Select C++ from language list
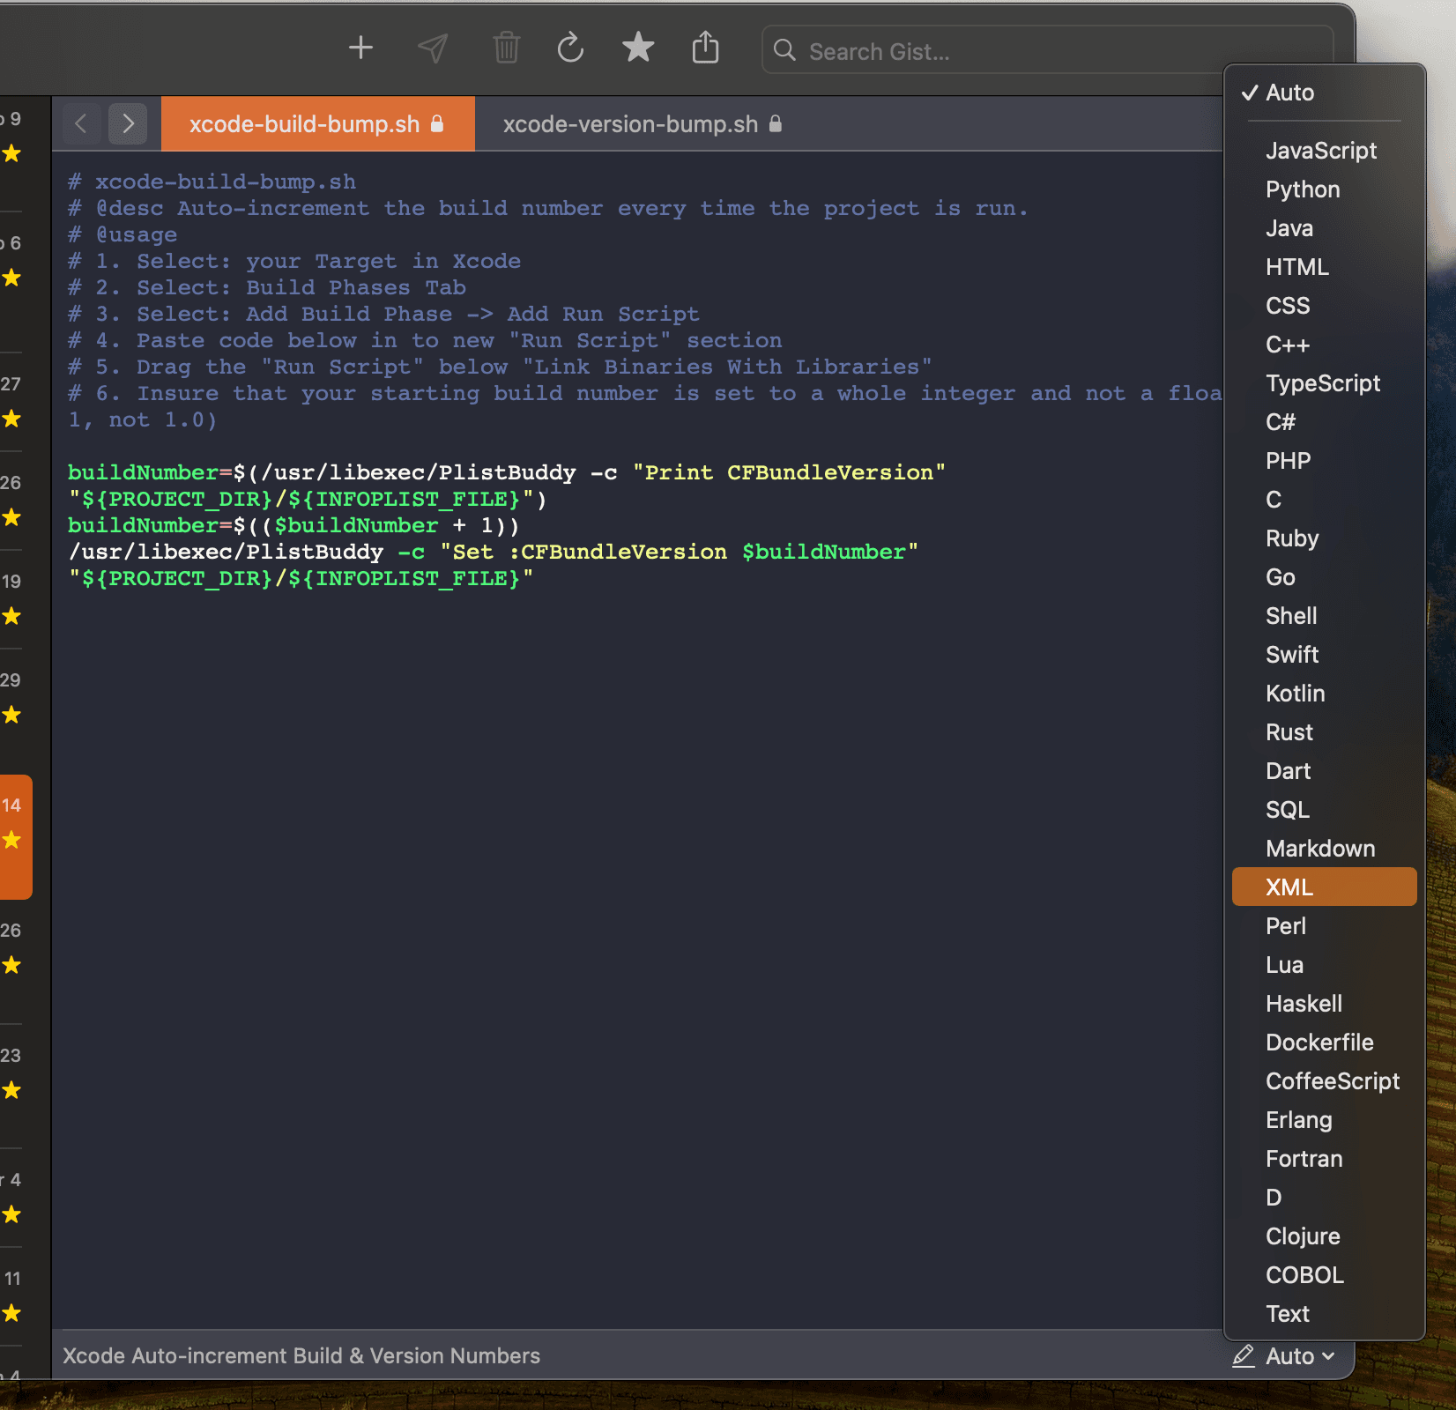 coord(1324,345)
